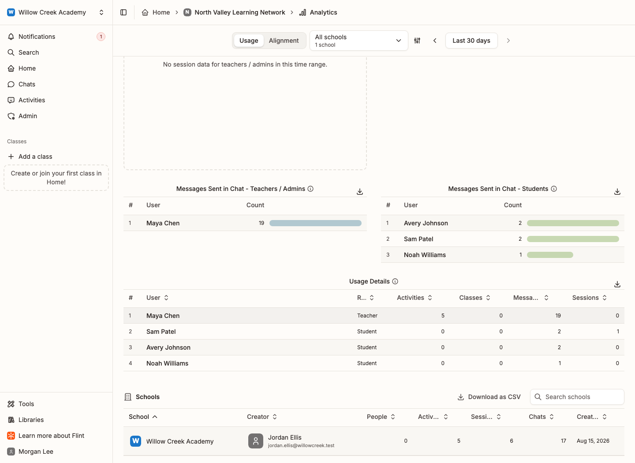This screenshot has width=635, height=463.
Task: Click Add a class
Action: point(56,157)
